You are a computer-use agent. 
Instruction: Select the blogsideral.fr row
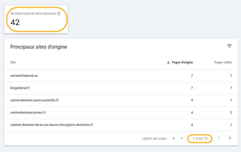tap(20, 88)
